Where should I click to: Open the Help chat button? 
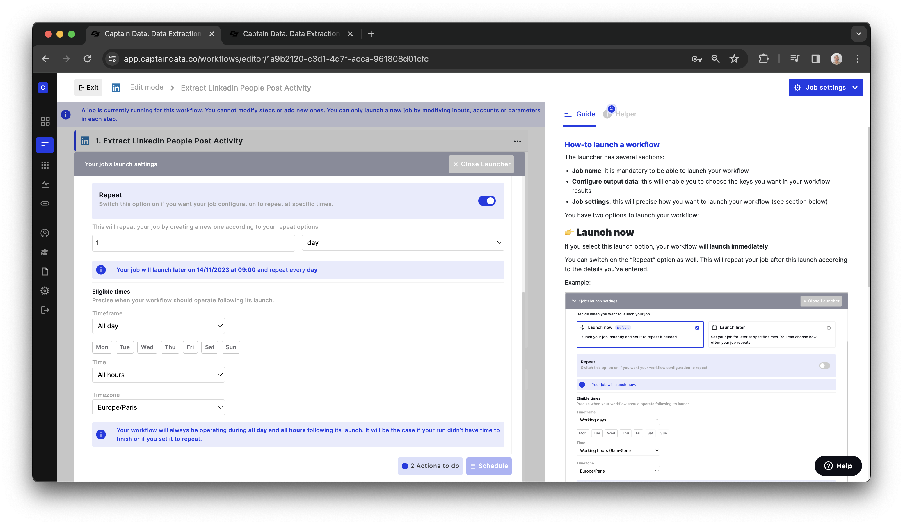point(838,466)
